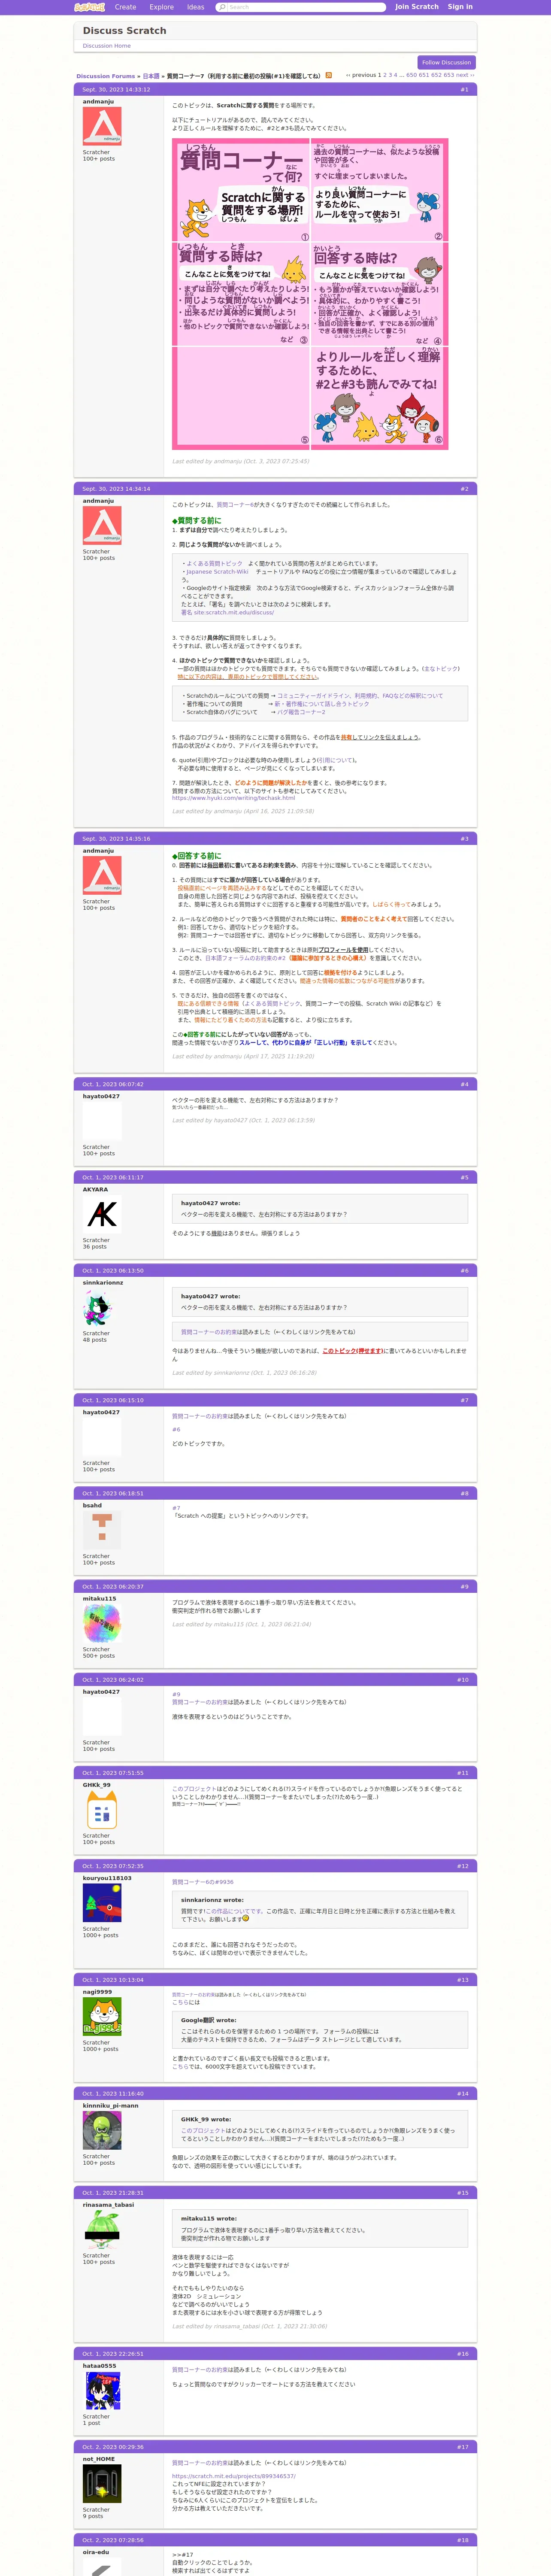Viewport: 551px width, 2576px height.
Task: Open kouryou118103's avatar image
Action: tap(102, 1903)
